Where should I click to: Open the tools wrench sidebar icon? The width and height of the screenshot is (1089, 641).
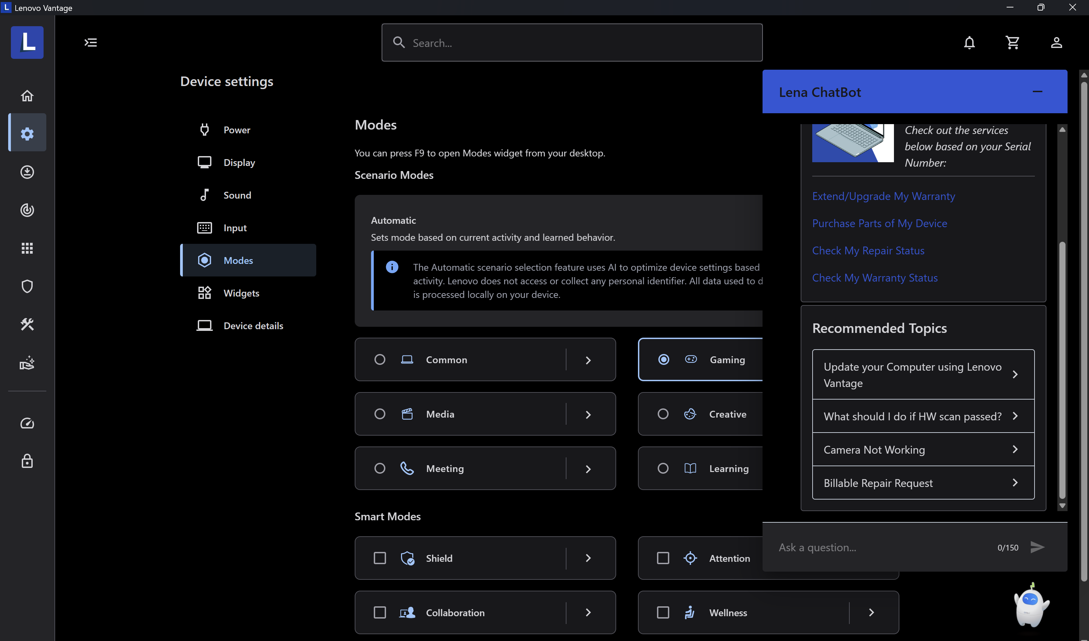coord(27,324)
